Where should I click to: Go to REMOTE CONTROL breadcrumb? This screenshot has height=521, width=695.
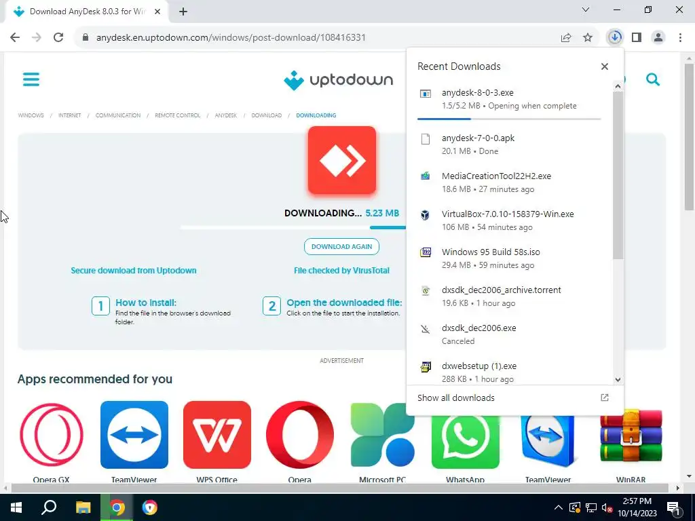pos(177,115)
